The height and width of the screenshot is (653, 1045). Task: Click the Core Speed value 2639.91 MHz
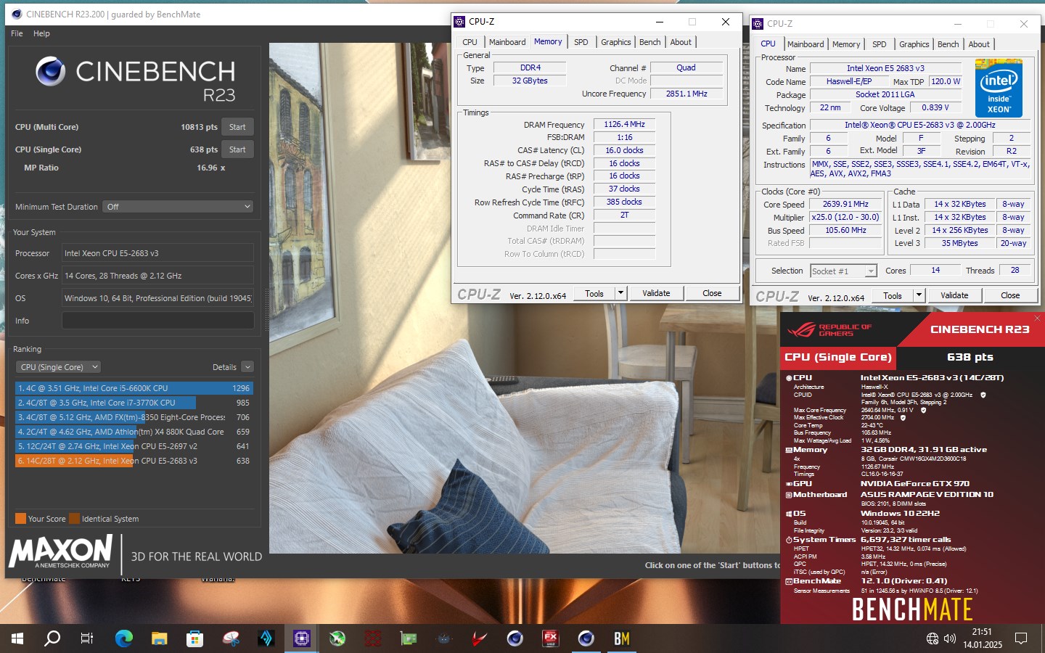click(845, 205)
